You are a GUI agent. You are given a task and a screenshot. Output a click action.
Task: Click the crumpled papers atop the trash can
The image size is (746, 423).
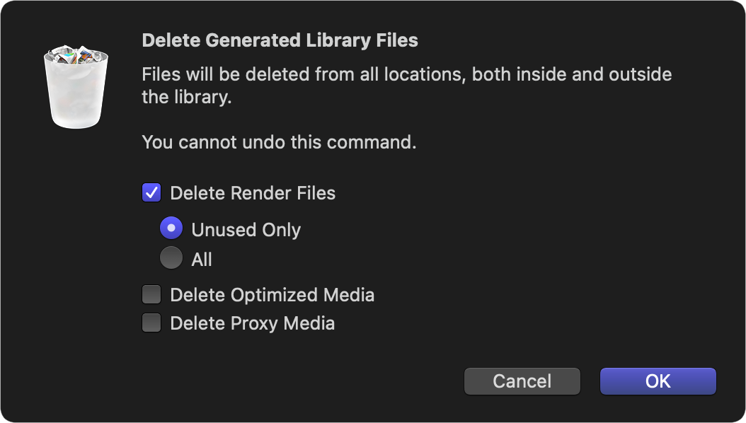(x=76, y=54)
